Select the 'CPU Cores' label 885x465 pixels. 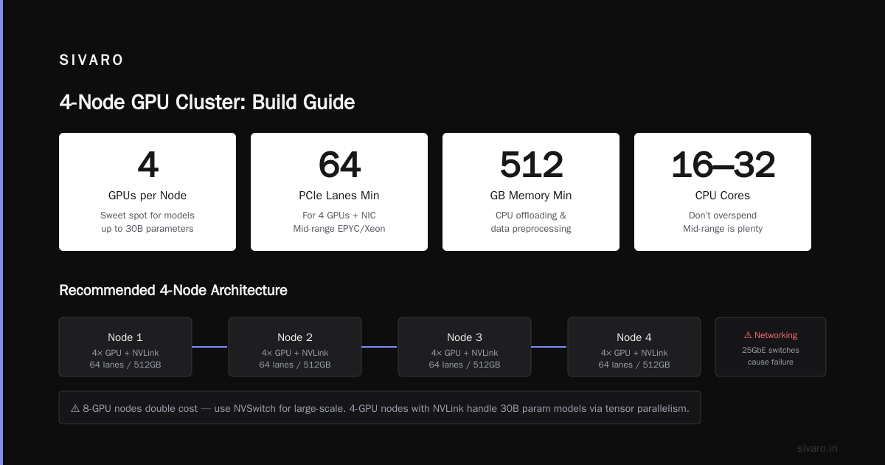pos(723,196)
